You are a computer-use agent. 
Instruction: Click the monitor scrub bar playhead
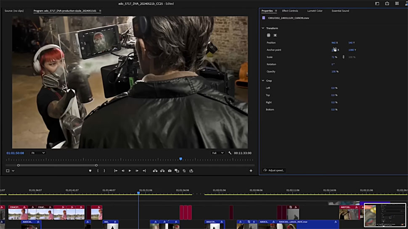pyautogui.click(x=180, y=159)
